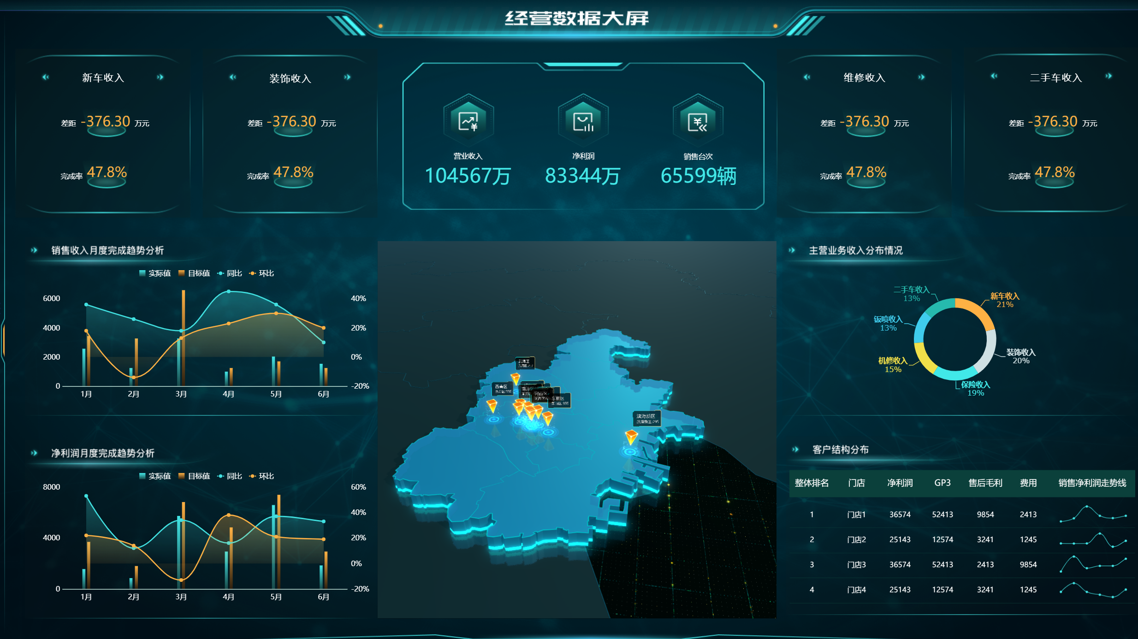1138x639 pixels.
Task: Click right arrow on 新车收入 card
Action: coord(160,77)
